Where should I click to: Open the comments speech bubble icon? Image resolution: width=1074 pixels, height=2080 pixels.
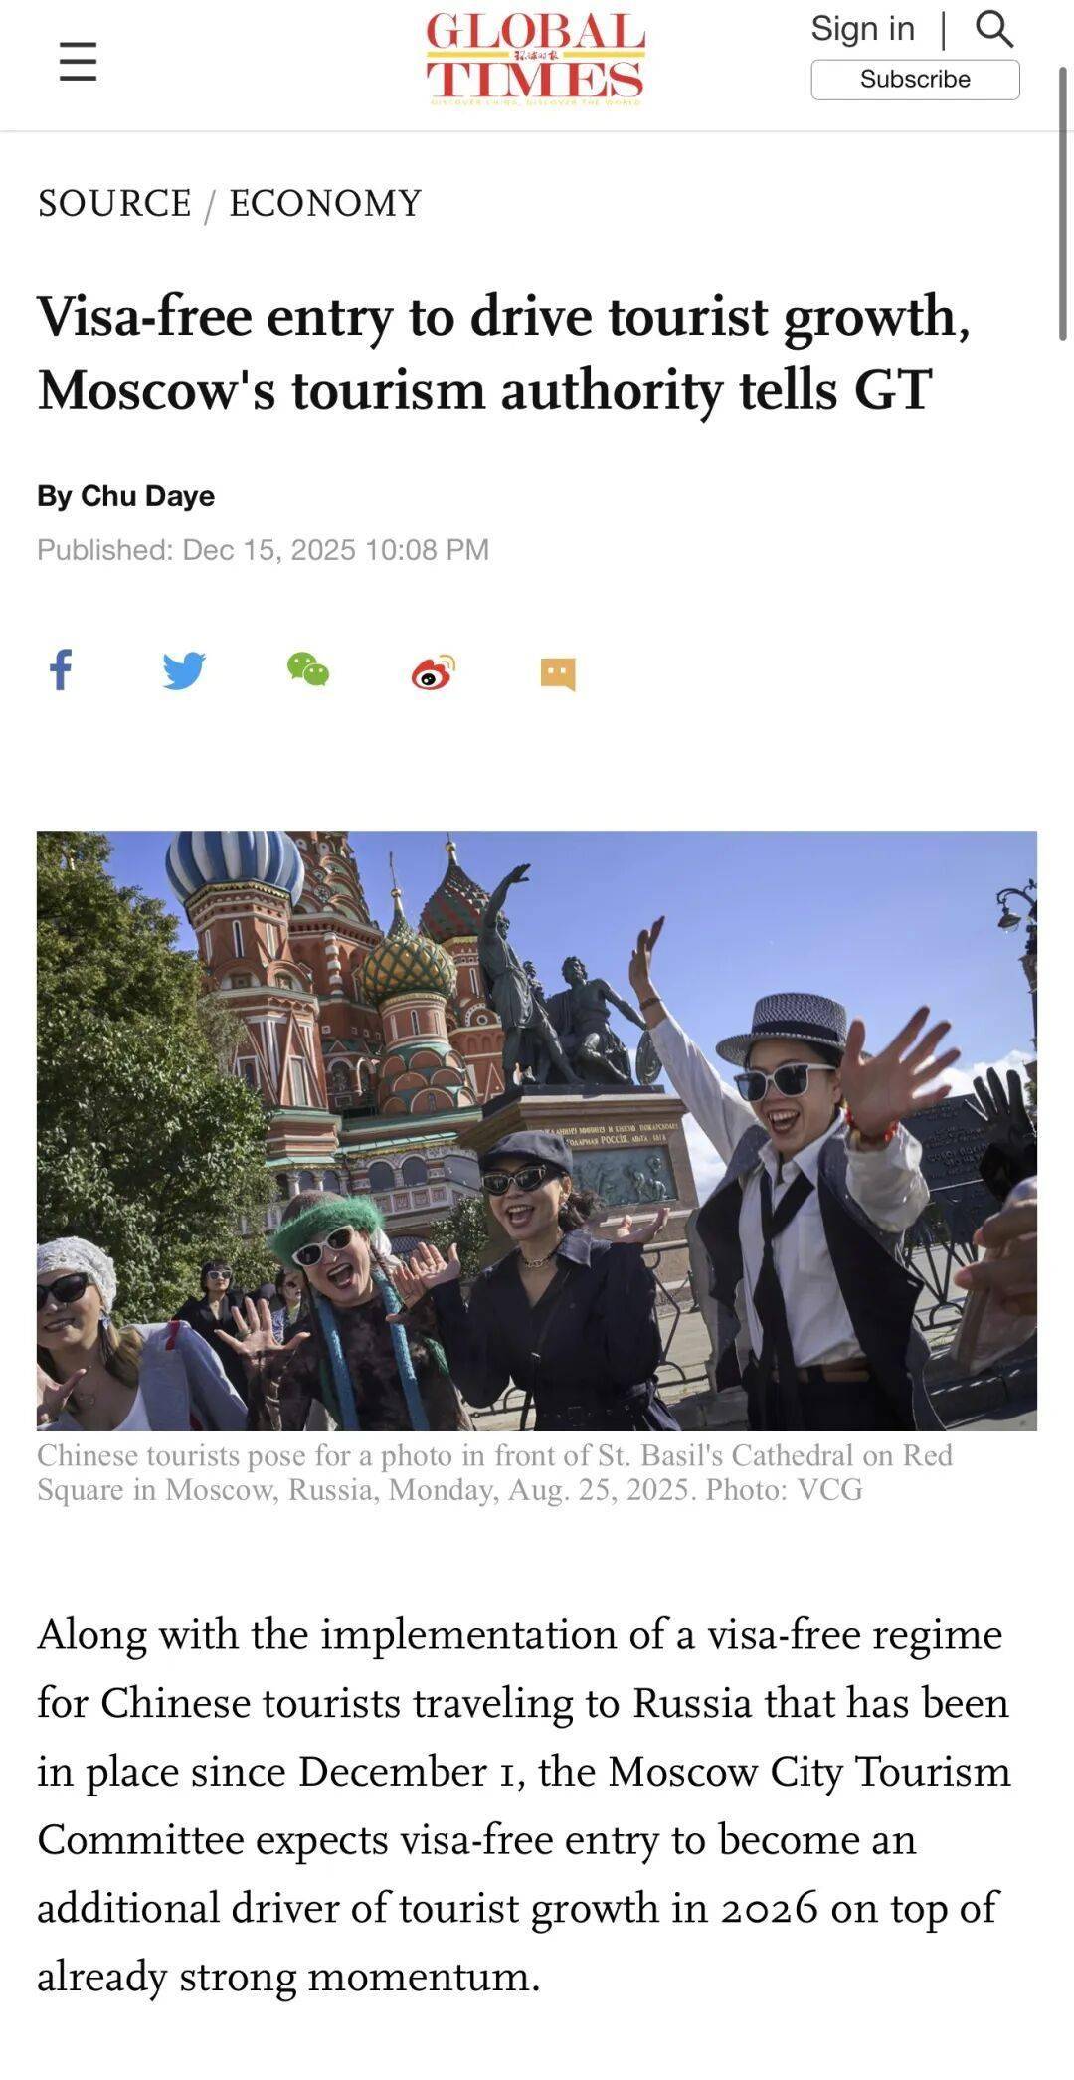tap(558, 673)
